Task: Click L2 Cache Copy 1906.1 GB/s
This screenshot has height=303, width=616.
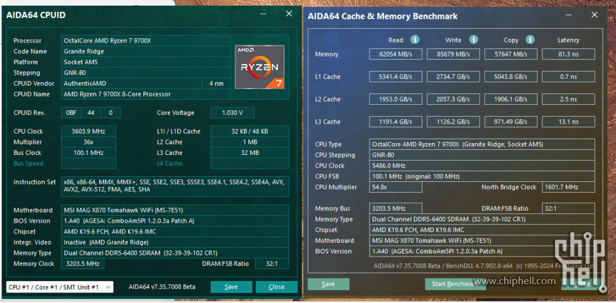Action: click(x=510, y=99)
